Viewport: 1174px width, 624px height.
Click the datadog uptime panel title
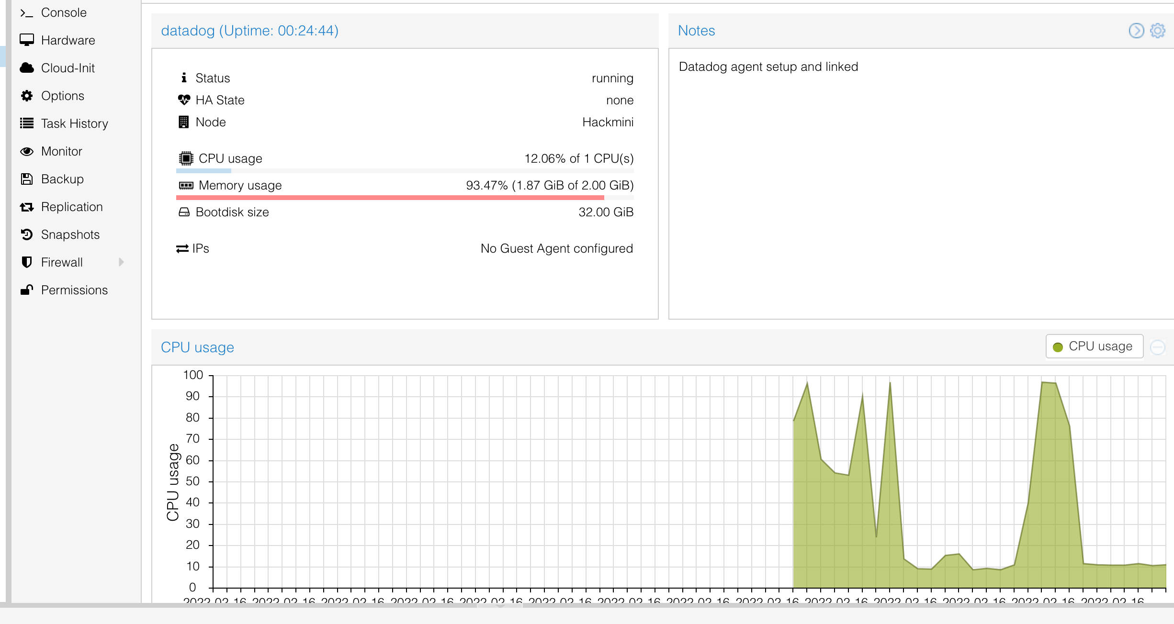tap(249, 31)
